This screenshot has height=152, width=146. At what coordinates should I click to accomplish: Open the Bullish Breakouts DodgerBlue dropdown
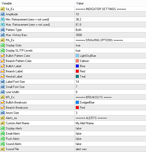(110, 102)
